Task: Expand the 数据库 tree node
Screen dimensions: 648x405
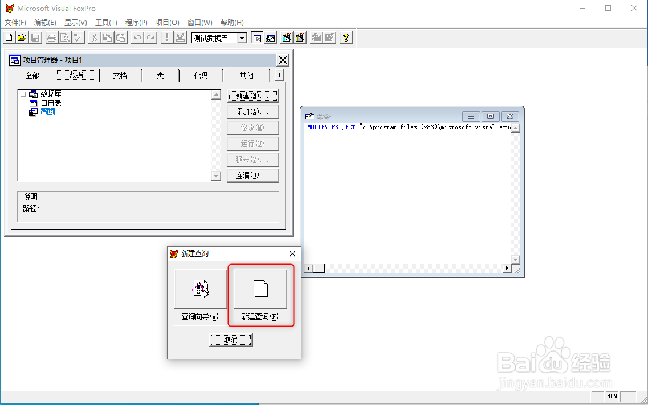Action: click(23, 94)
